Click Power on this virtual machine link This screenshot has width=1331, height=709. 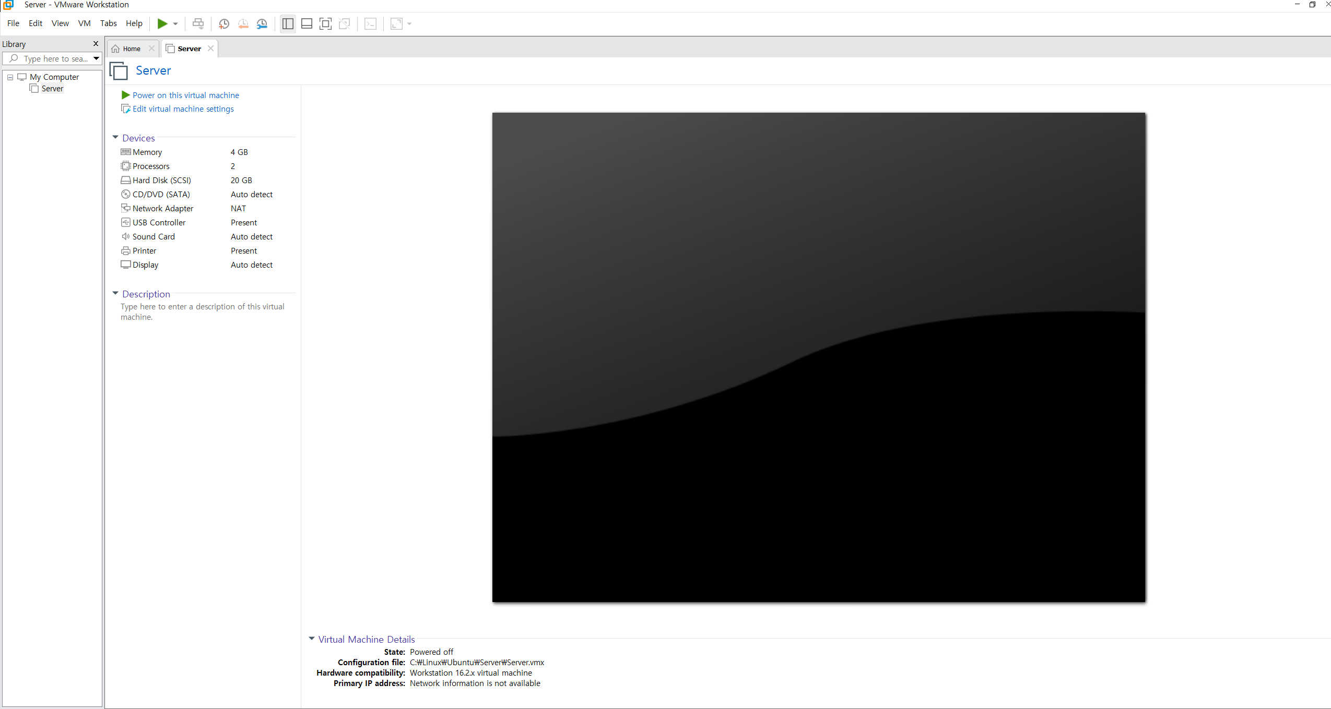[185, 95]
